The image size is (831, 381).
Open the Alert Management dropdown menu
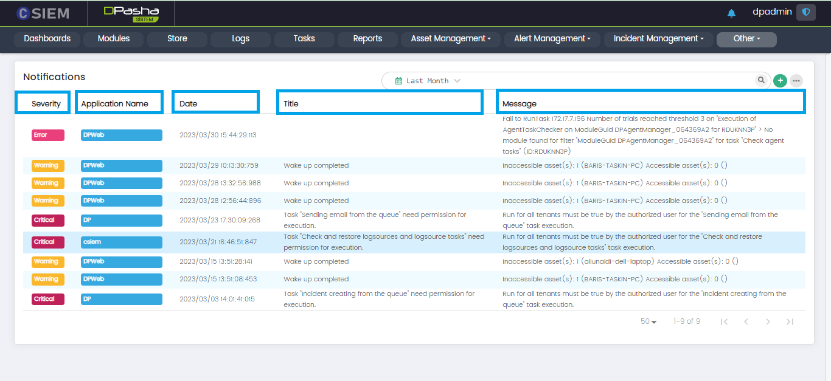(552, 39)
